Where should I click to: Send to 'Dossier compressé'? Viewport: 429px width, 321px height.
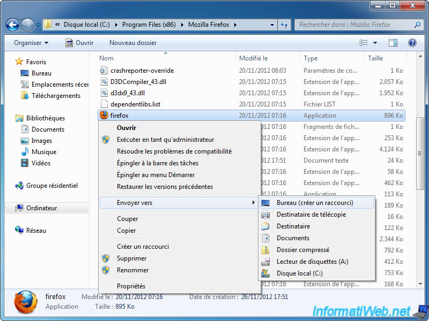tap(317, 250)
